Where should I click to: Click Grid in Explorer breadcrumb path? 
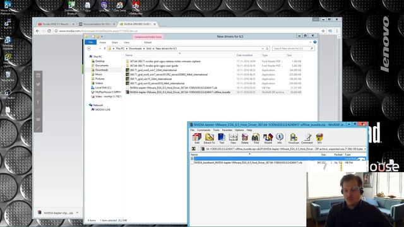(149, 49)
